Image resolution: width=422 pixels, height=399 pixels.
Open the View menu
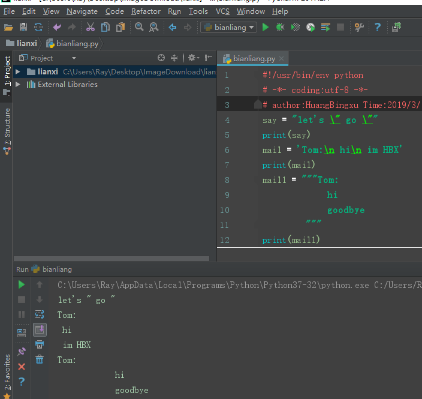(x=51, y=11)
